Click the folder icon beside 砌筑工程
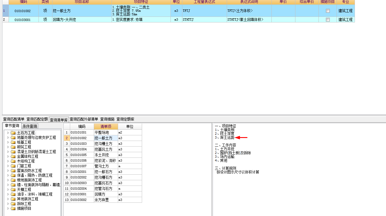 (13, 147)
